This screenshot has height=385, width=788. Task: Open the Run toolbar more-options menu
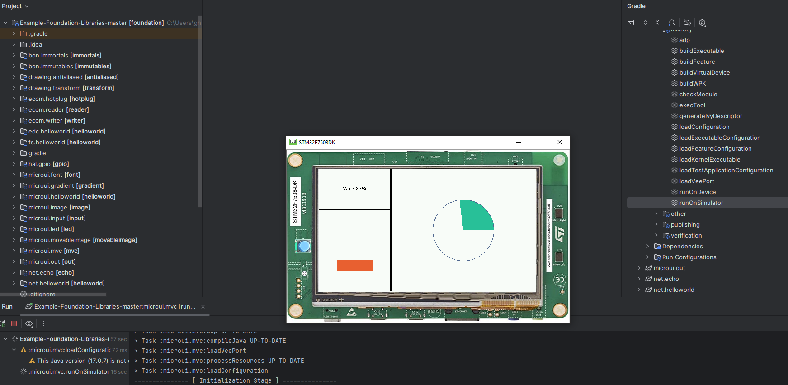44,323
